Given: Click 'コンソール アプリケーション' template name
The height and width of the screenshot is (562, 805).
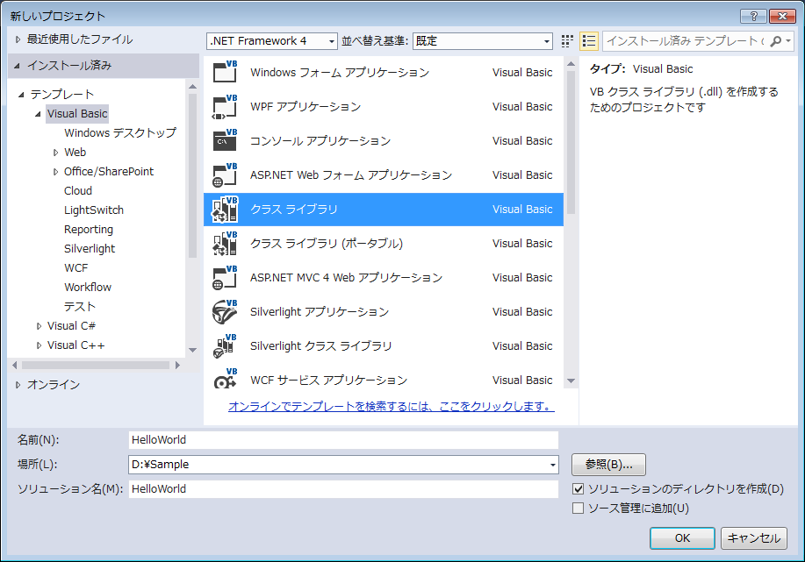Looking at the screenshot, I should pyautogui.click(x=320, y=140).
